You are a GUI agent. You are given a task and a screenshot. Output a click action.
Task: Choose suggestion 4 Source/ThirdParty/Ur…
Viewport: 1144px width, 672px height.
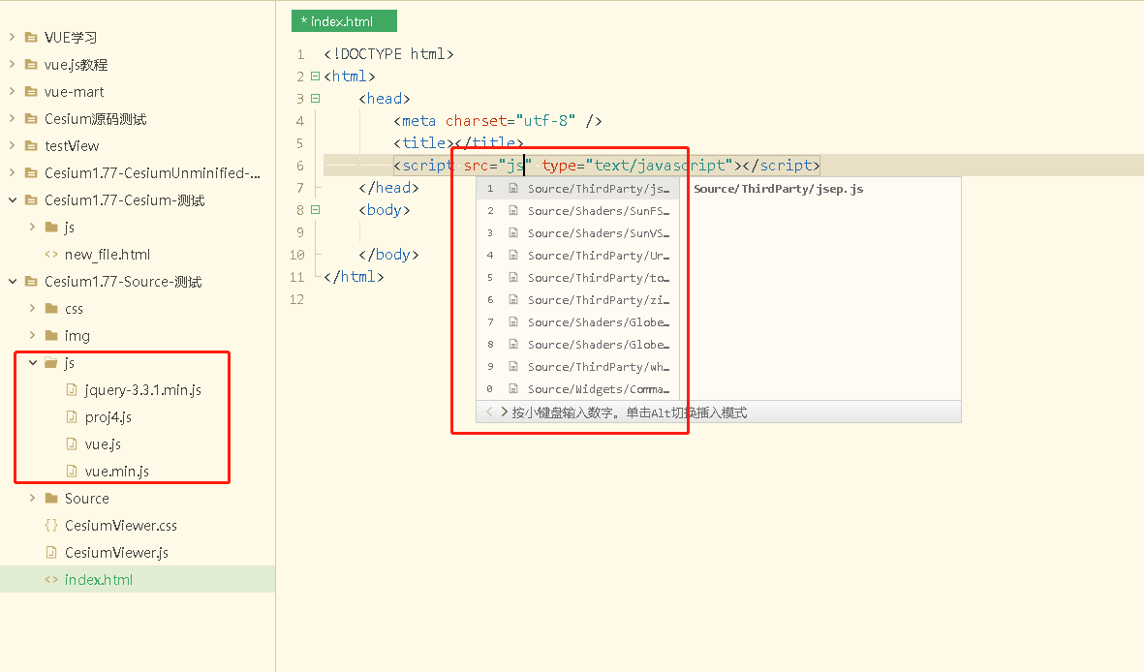[x=578, y=256]
